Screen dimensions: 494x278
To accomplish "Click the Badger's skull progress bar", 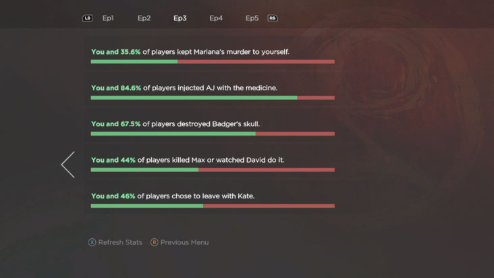I will [213, 134].
